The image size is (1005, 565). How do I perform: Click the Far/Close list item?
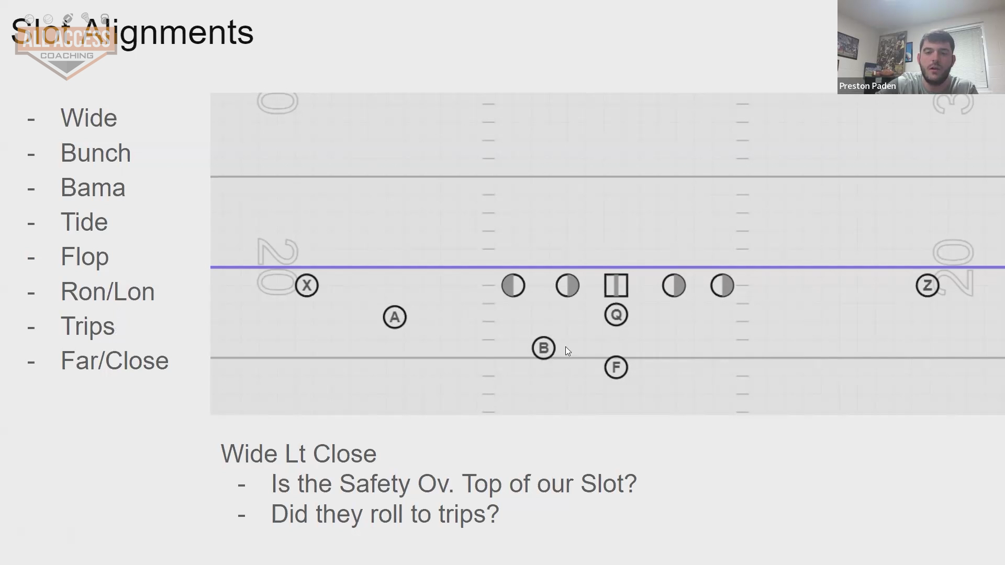115,361
